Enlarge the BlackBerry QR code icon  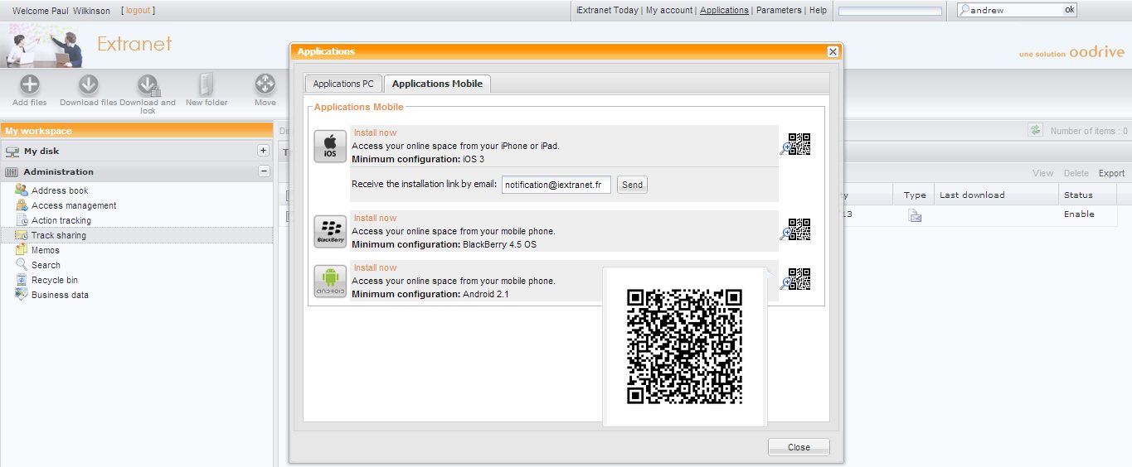pyautogui.click(x=796, y=229)
